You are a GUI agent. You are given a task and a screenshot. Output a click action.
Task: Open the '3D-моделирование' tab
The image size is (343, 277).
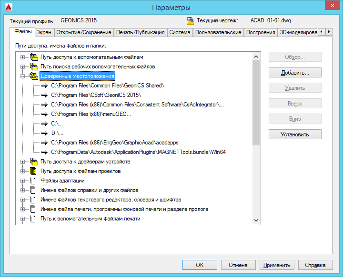click(x=298, y=32)
